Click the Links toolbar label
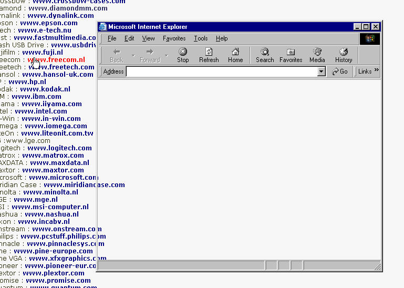The height and width of the screenshot is (288, 404). point(365,71)
